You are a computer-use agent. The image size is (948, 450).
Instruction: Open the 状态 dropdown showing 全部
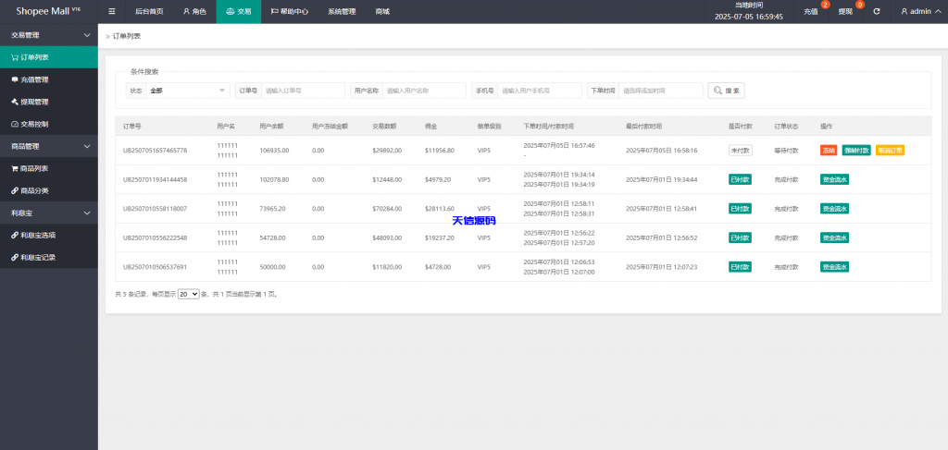(187, 91)
